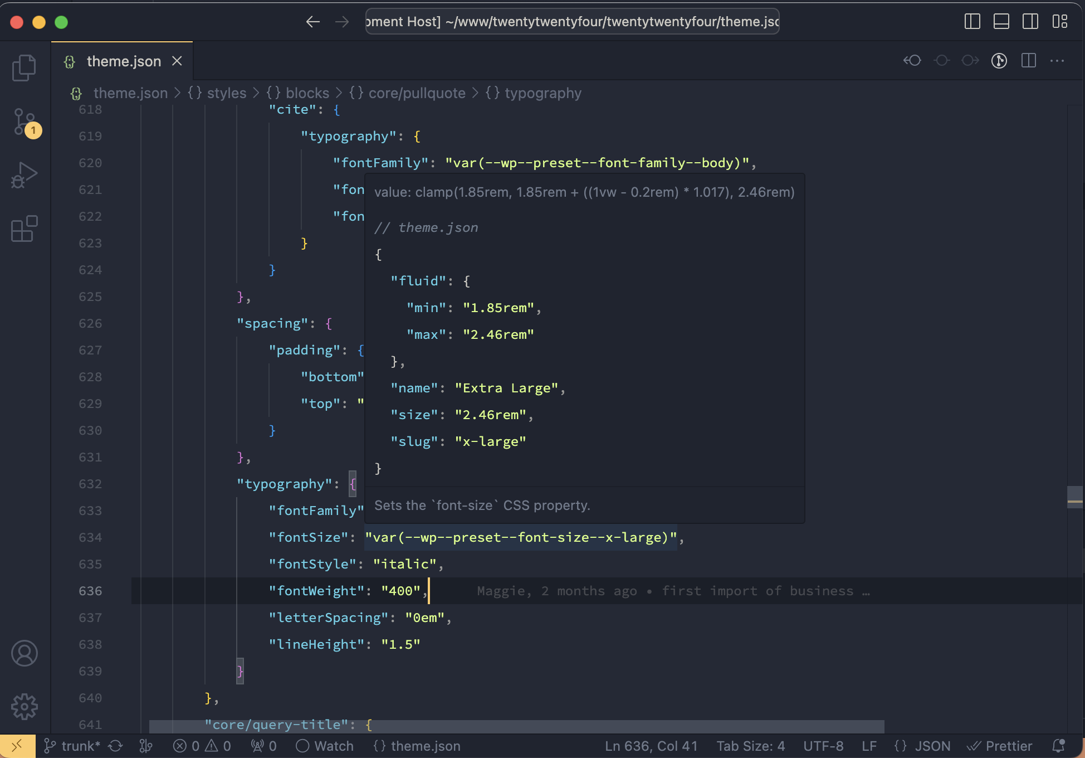Open the Manage gear settings
Image resolution: width=1085 pixels, height=758 pixels.
tap(24, 707)
